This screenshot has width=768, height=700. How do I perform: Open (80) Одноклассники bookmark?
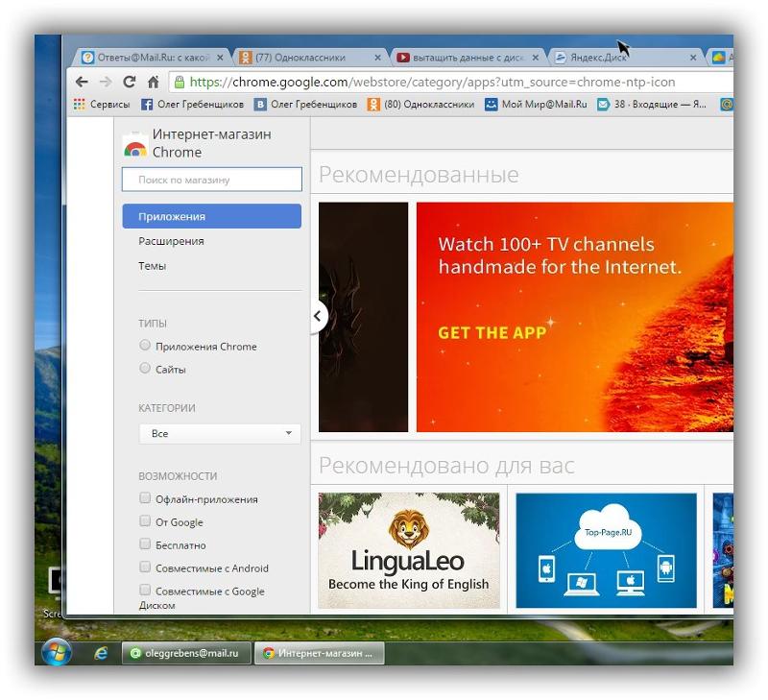(420, 105)
